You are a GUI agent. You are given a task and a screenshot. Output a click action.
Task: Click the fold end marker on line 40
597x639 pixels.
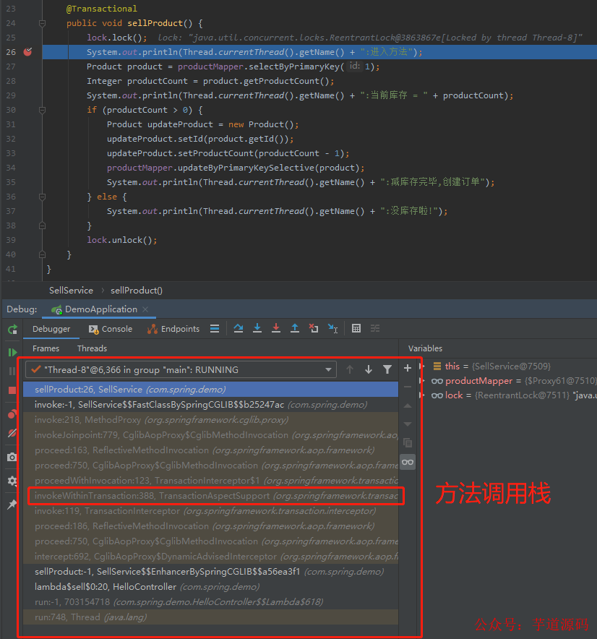[x=42, y=254]
